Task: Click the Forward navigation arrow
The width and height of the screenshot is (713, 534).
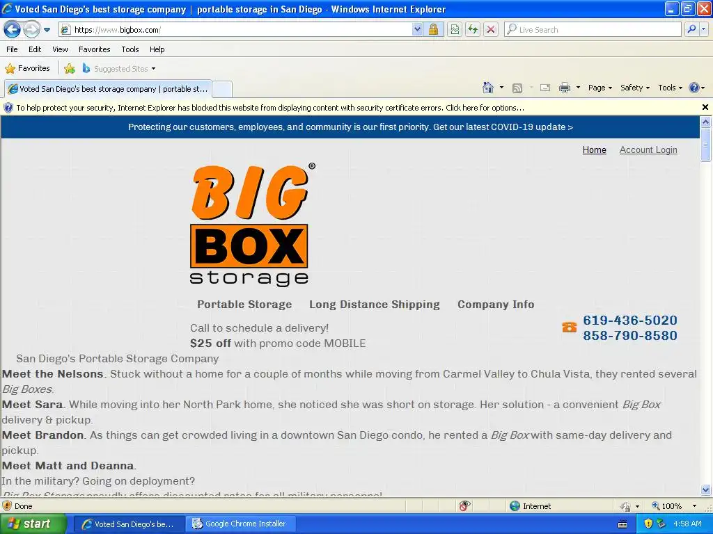Action: (x=31, y=30)
